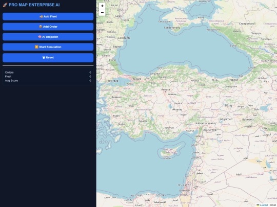The height and width of the screenshot is (207, 277).
Task: Click Trabzon label on the map
Action: pyautogui.click(x=233, y=80)
